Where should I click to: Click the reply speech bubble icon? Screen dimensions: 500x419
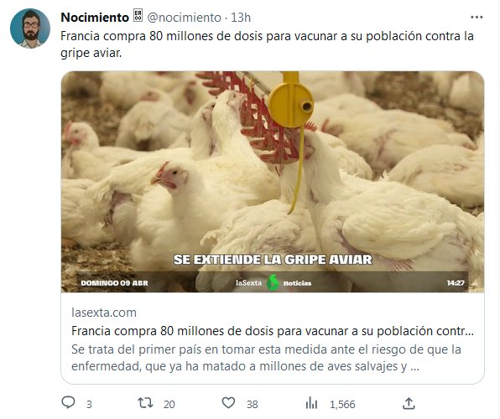coord(68,403)
